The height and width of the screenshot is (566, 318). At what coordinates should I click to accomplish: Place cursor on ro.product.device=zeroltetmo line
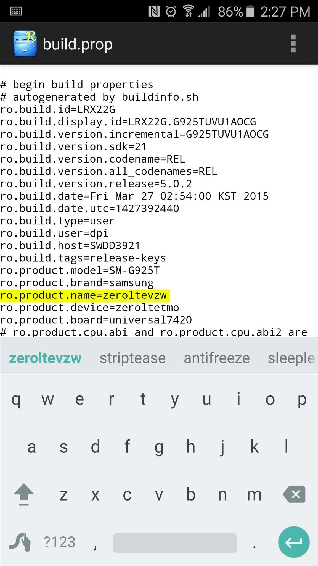90,308
